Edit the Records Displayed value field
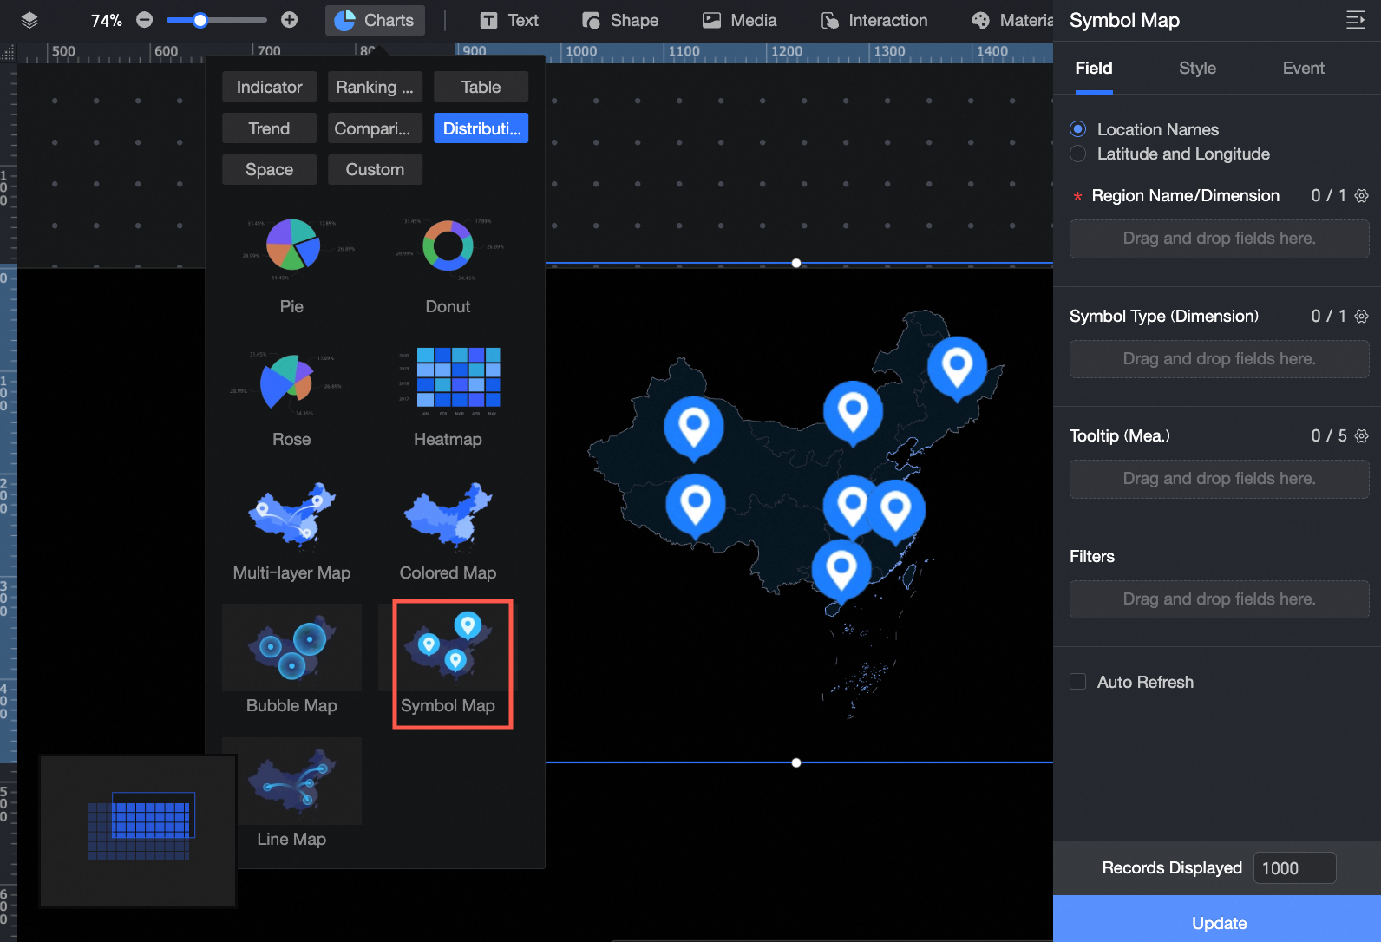This screenshot has height=942, width=1381. 1294,868
